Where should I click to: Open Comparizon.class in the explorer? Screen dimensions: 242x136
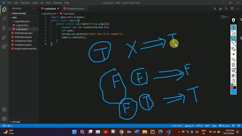[x=23, y=41]
